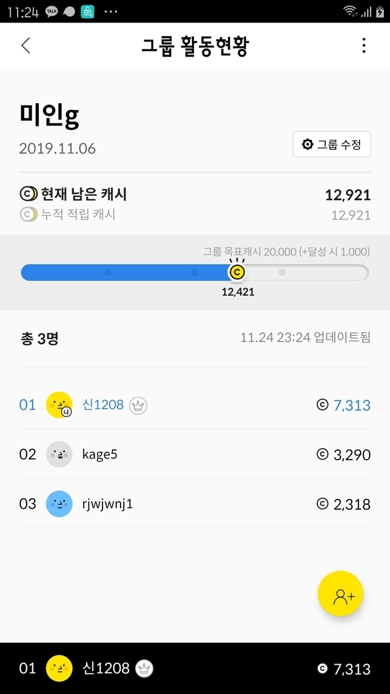Click the 신1208 username link
The height and width of the screenshot is (694, 390).
point(103,405)
